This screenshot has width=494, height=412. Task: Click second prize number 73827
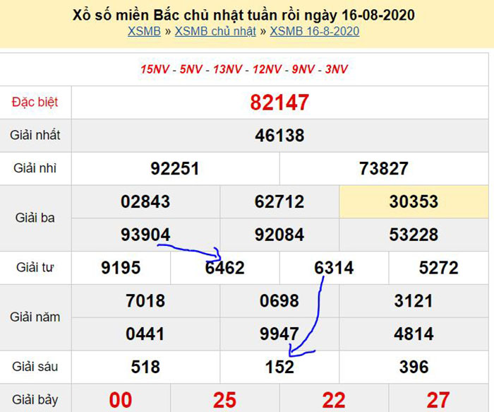383,169
